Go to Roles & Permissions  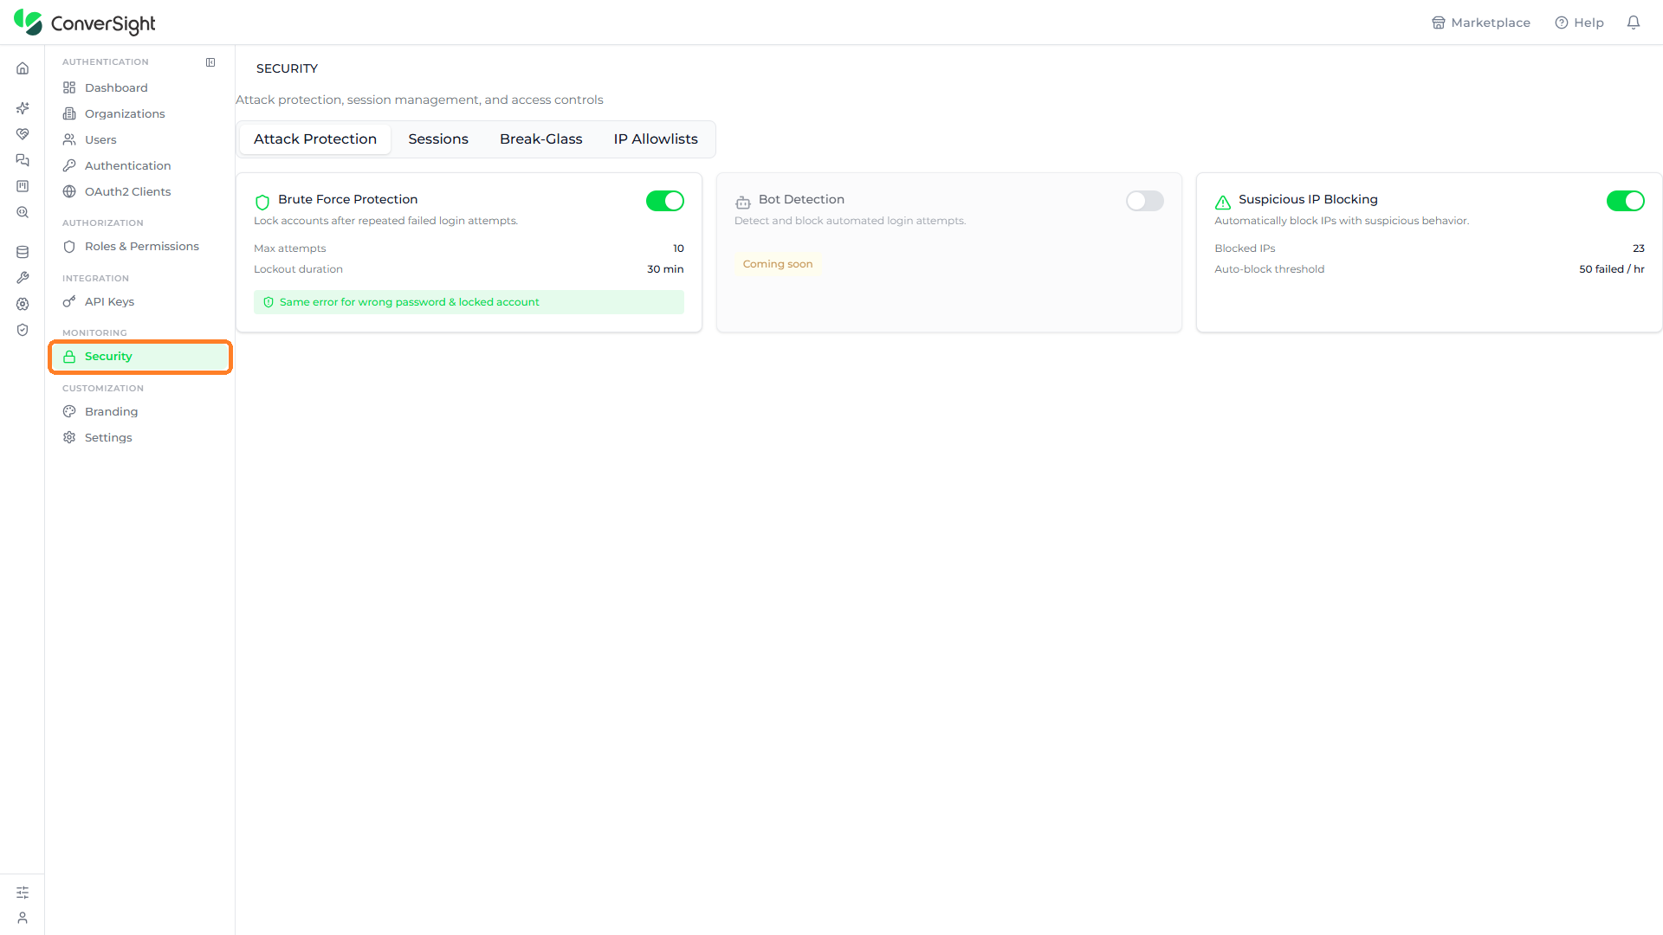click(140, 246)
